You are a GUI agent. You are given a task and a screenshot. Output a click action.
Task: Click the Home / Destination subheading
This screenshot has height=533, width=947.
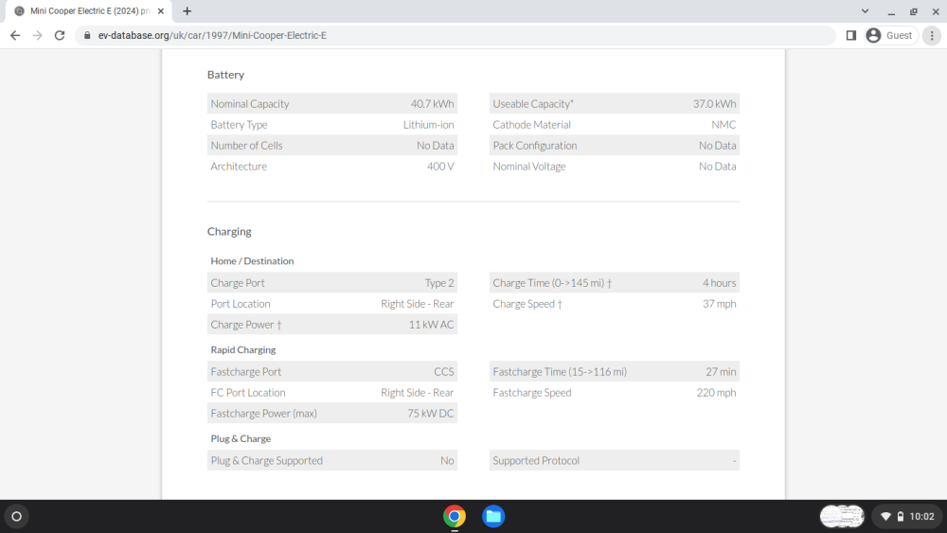pyautogui.click(x=252, y=261)
